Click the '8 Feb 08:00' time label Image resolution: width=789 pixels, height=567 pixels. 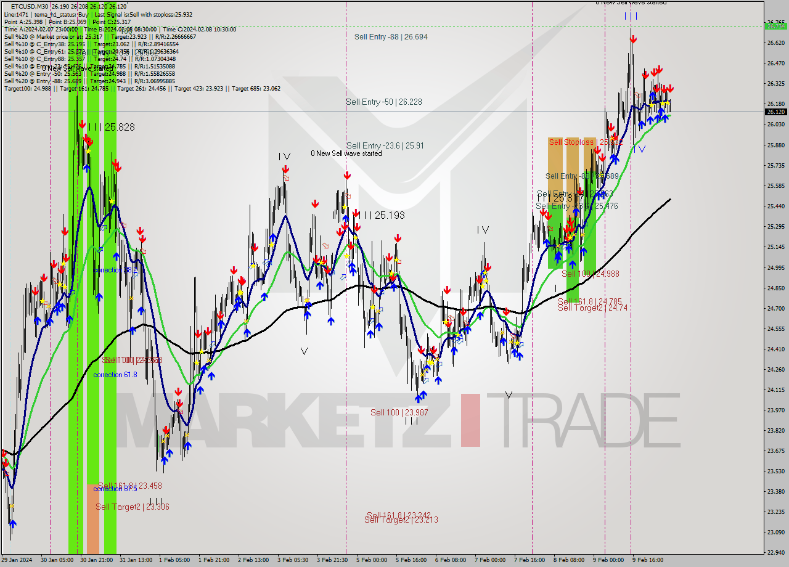(x=569, y=560)
